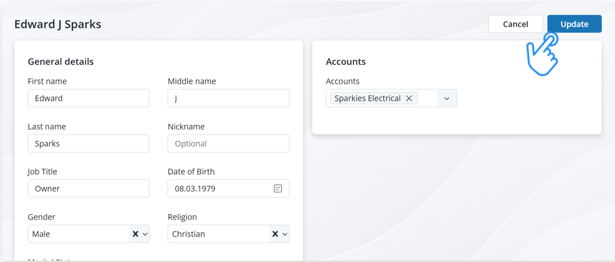Click the Edward J Sparks page title

coord(57,24)
